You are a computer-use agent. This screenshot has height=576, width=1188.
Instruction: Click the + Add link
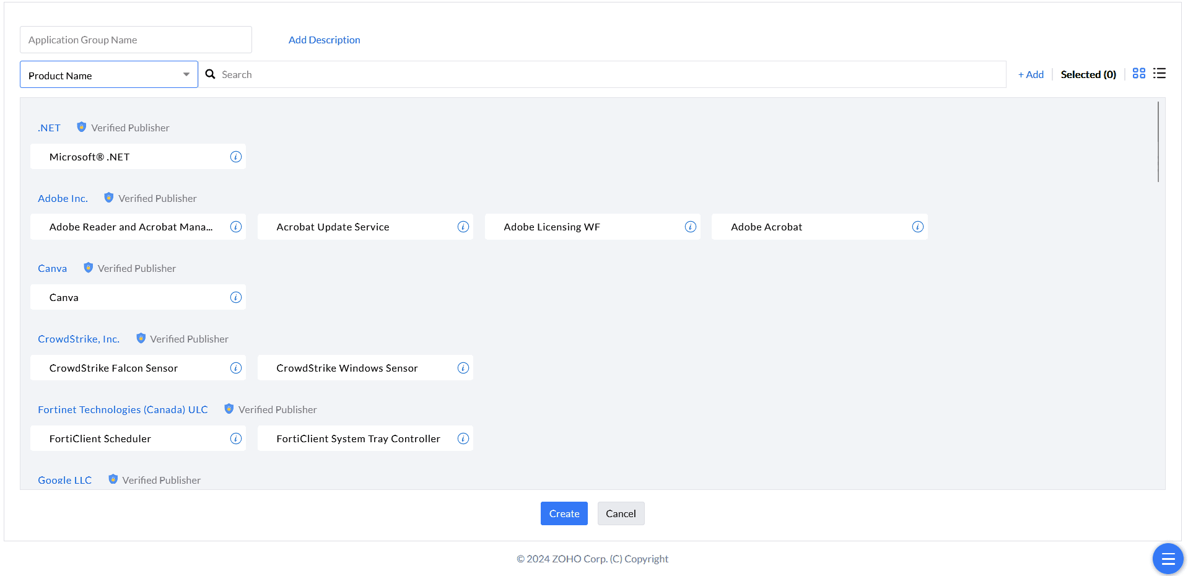click(1031, 74)
